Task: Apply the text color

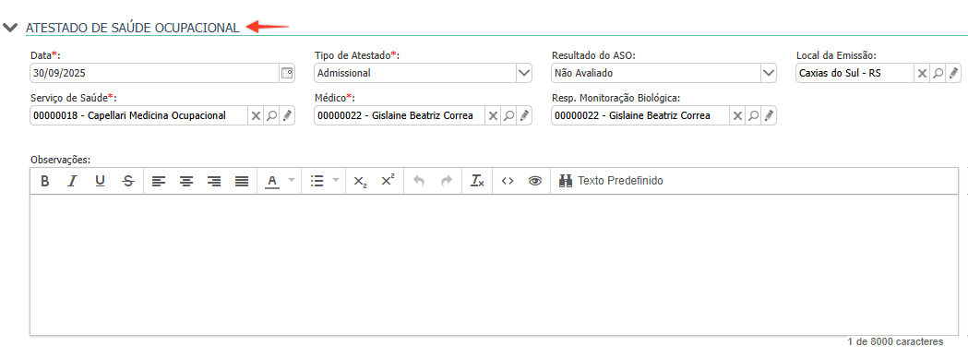Action: (271, 181)
